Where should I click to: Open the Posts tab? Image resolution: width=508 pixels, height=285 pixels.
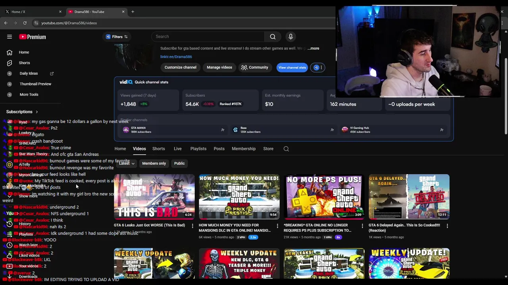(219, 149)
